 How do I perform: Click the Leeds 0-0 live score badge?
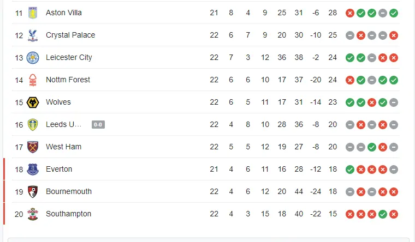coord(98,125)
